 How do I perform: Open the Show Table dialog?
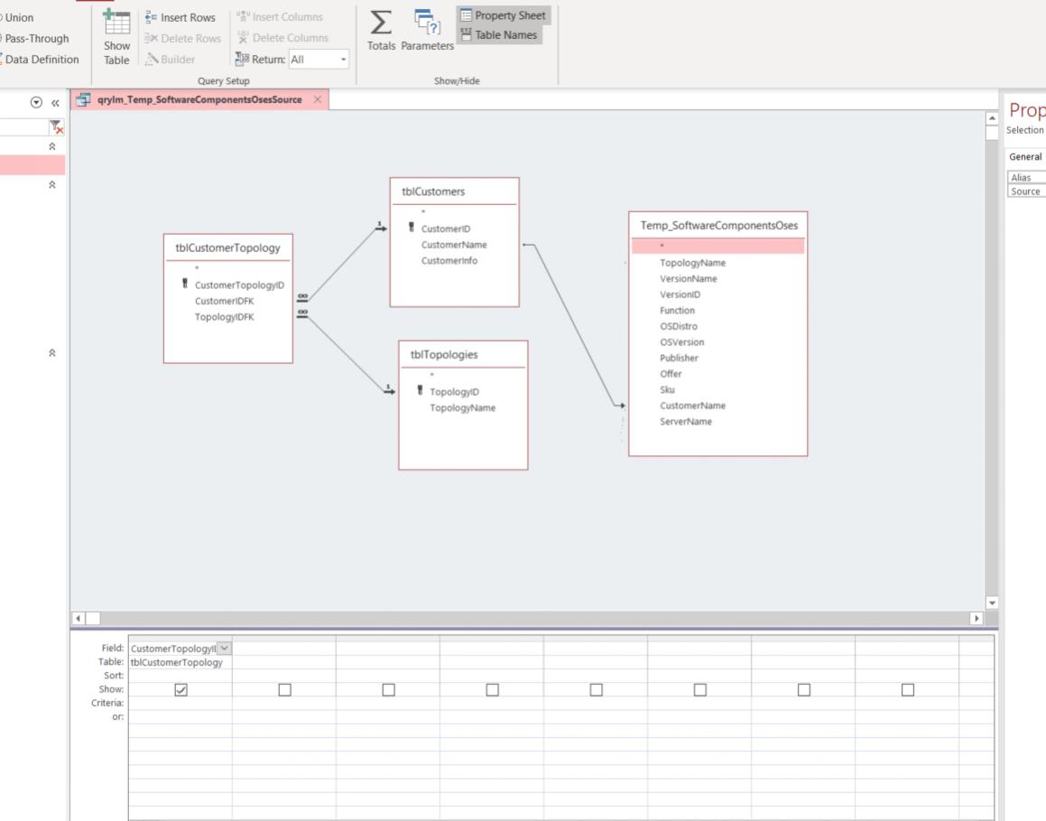click(116, 38)
